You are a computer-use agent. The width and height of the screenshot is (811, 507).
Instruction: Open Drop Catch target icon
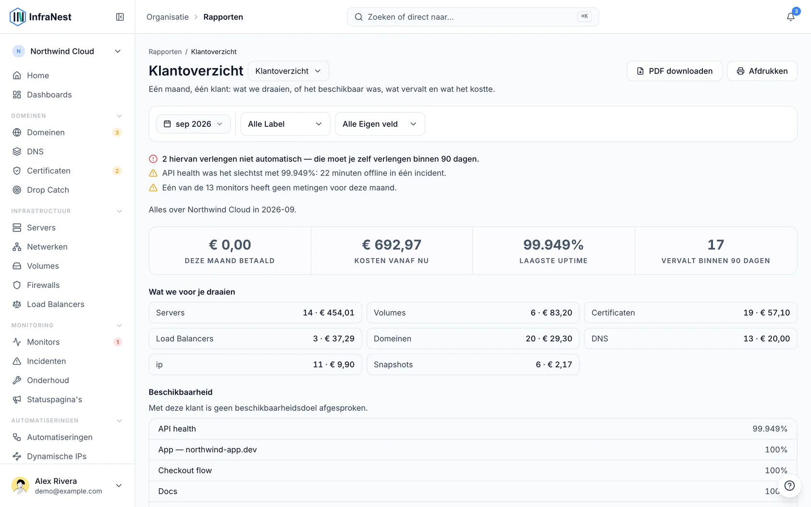point(17,190)
